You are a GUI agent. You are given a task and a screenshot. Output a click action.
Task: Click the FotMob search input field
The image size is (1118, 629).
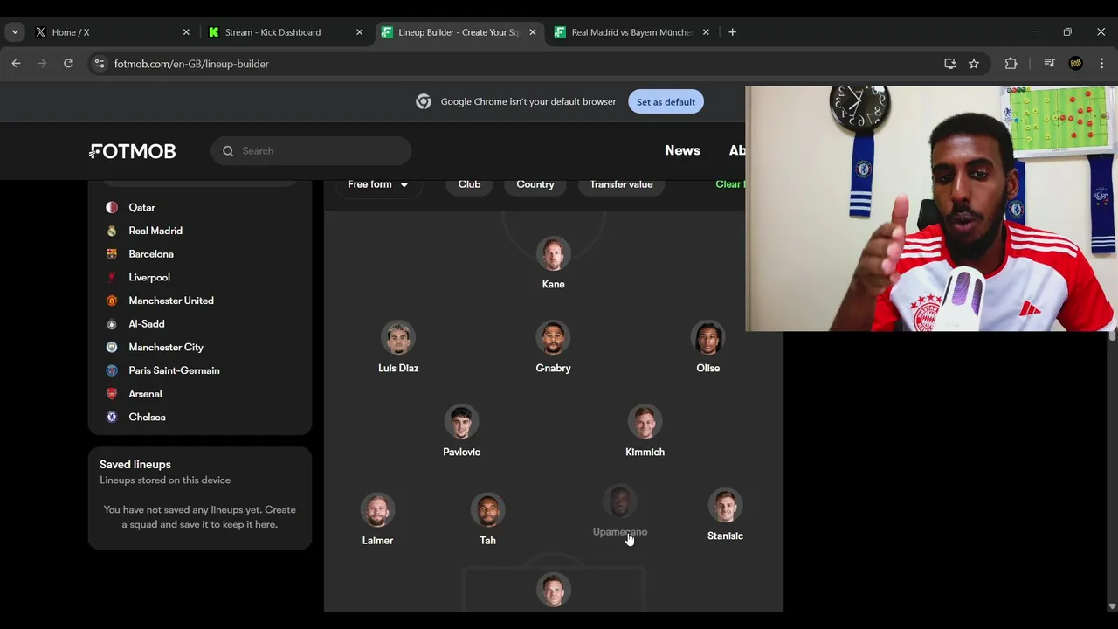coord(311,151)
